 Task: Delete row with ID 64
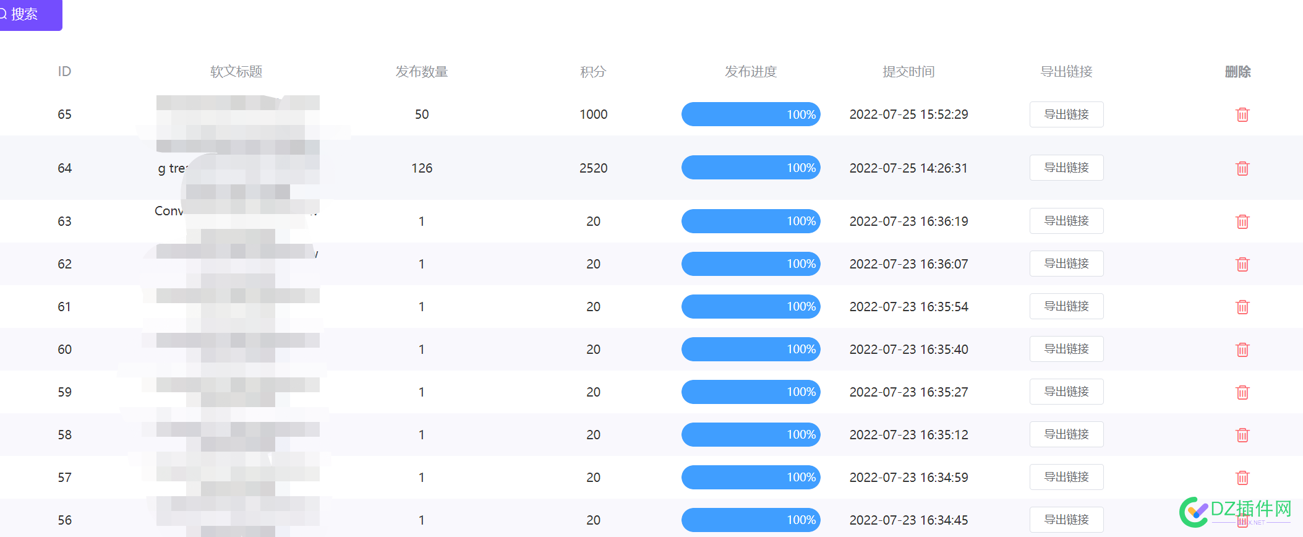click(1242, 168)
